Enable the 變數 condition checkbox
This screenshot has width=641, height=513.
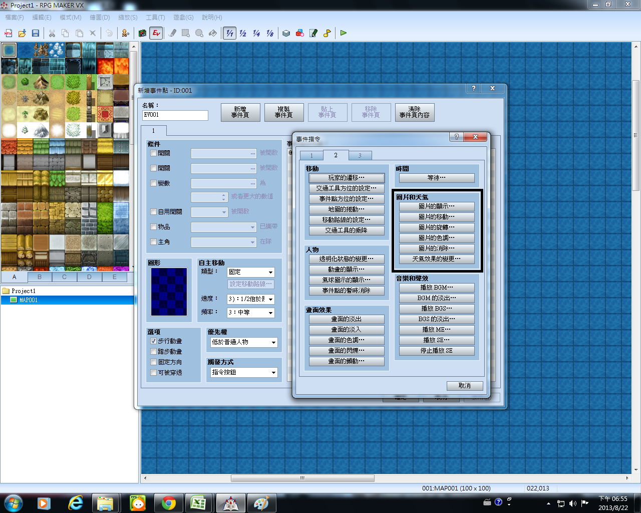tap(154, 183)
